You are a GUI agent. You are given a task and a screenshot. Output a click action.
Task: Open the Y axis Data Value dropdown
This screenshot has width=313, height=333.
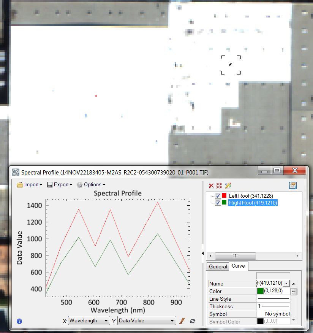pos(147,321)
